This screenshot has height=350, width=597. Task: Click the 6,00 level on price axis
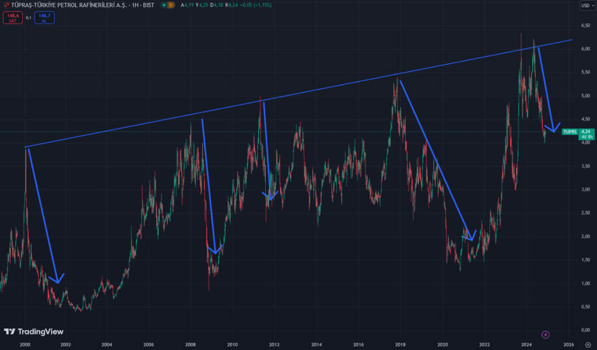point(585,49)
